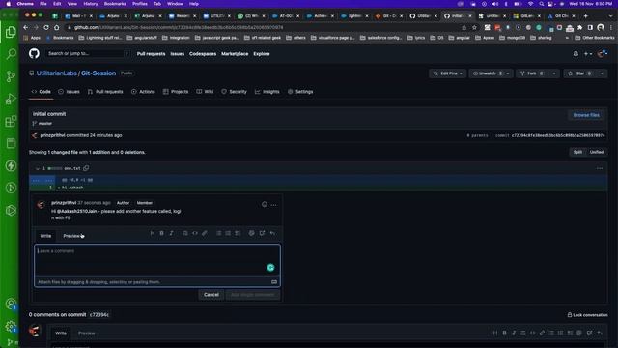Viewport: 618px width, 348px height.
Task: Apply italic in inline reply toolbar
Action: [171, 233]
